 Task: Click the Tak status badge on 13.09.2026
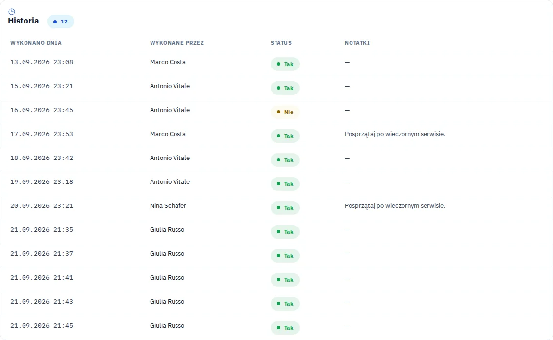(x=285, y=64)
